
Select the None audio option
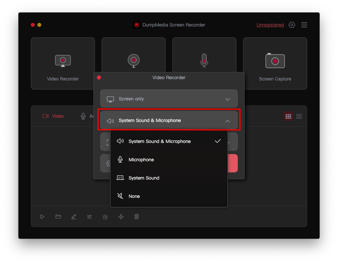coord(169,196)
